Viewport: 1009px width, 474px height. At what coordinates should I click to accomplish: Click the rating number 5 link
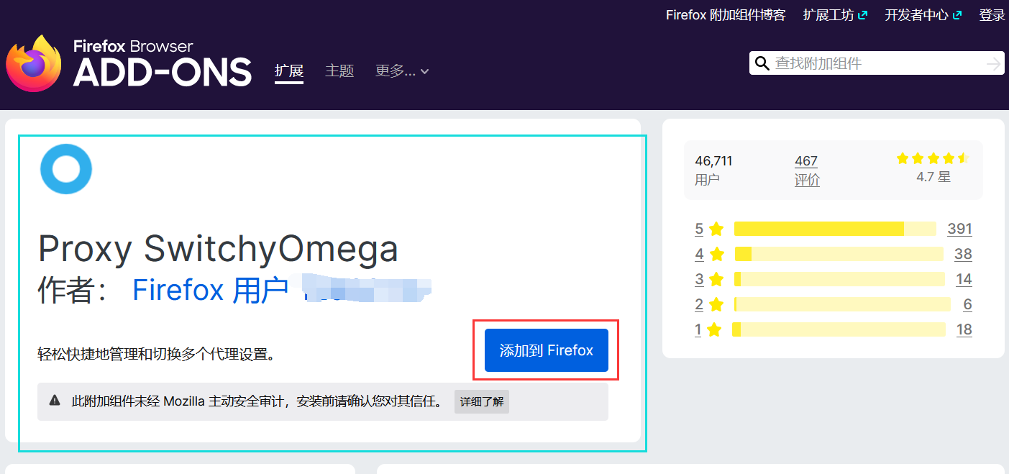click(699, 229)
